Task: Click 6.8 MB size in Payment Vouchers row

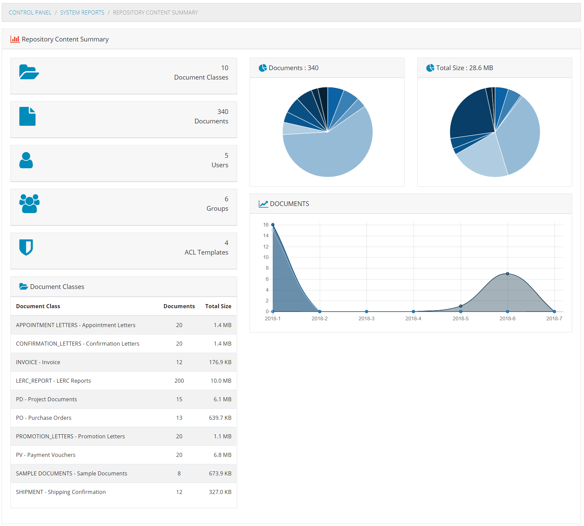Action: click(x=222, y=455)
